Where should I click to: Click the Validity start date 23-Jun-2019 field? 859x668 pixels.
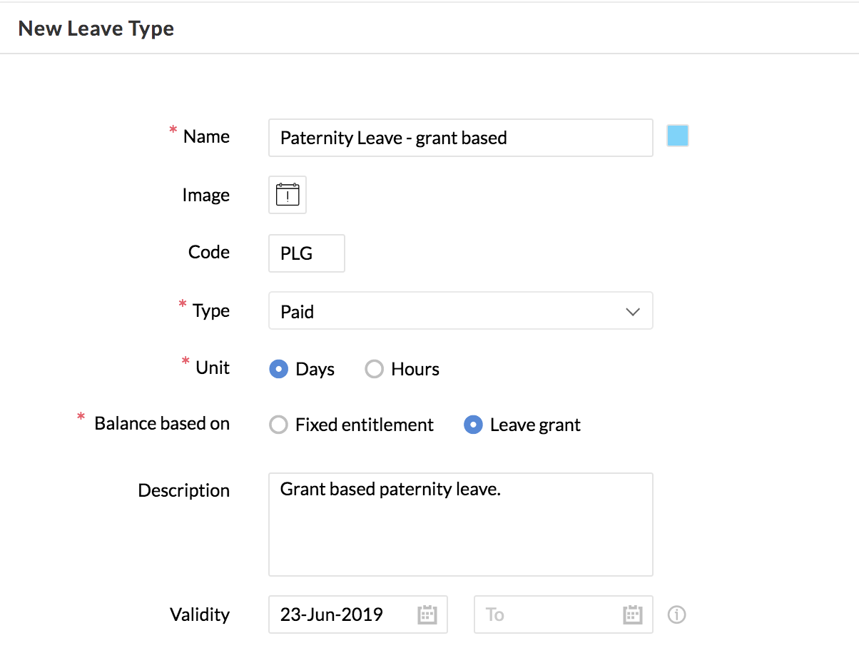(x=342, y=614)
